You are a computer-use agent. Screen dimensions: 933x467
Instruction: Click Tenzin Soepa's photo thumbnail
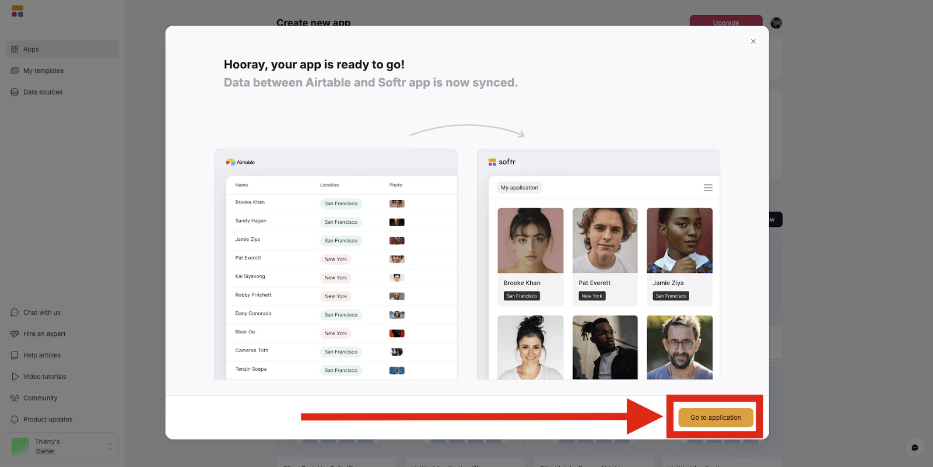pos(397,370)
